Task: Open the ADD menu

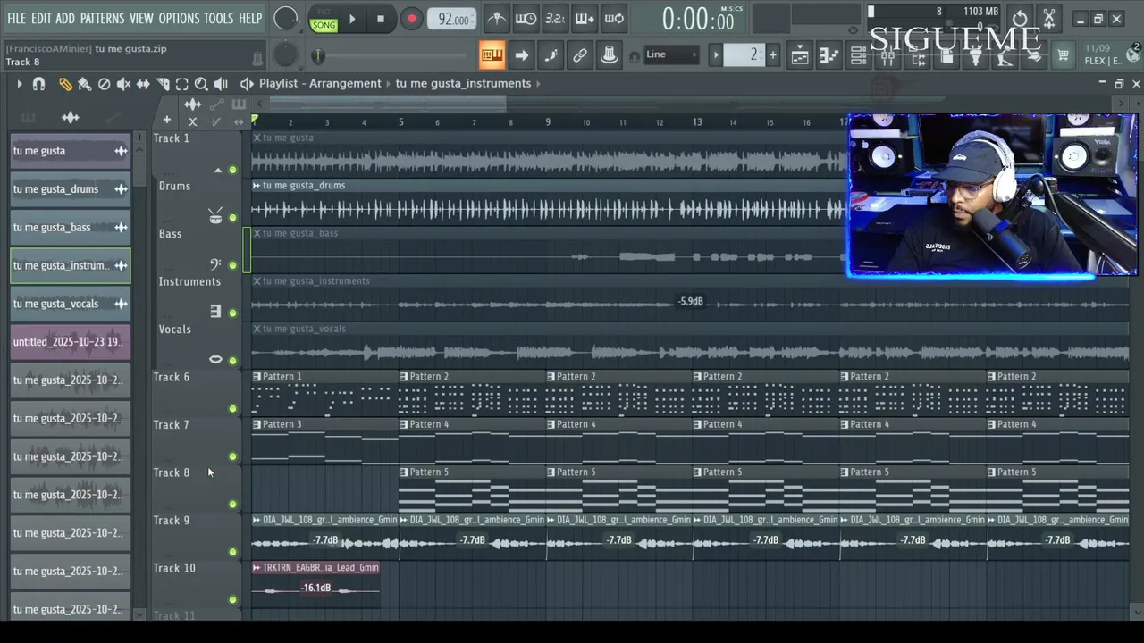Action: (65, 18)
